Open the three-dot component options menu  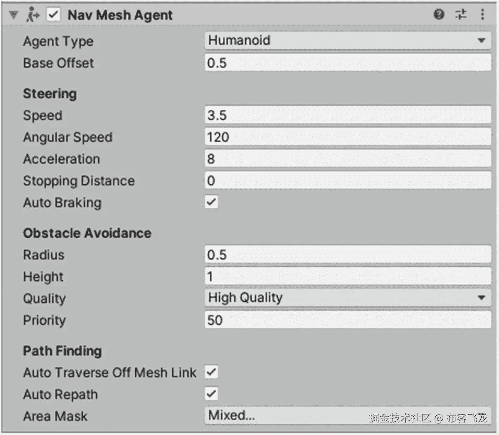[x=482, y=15]
